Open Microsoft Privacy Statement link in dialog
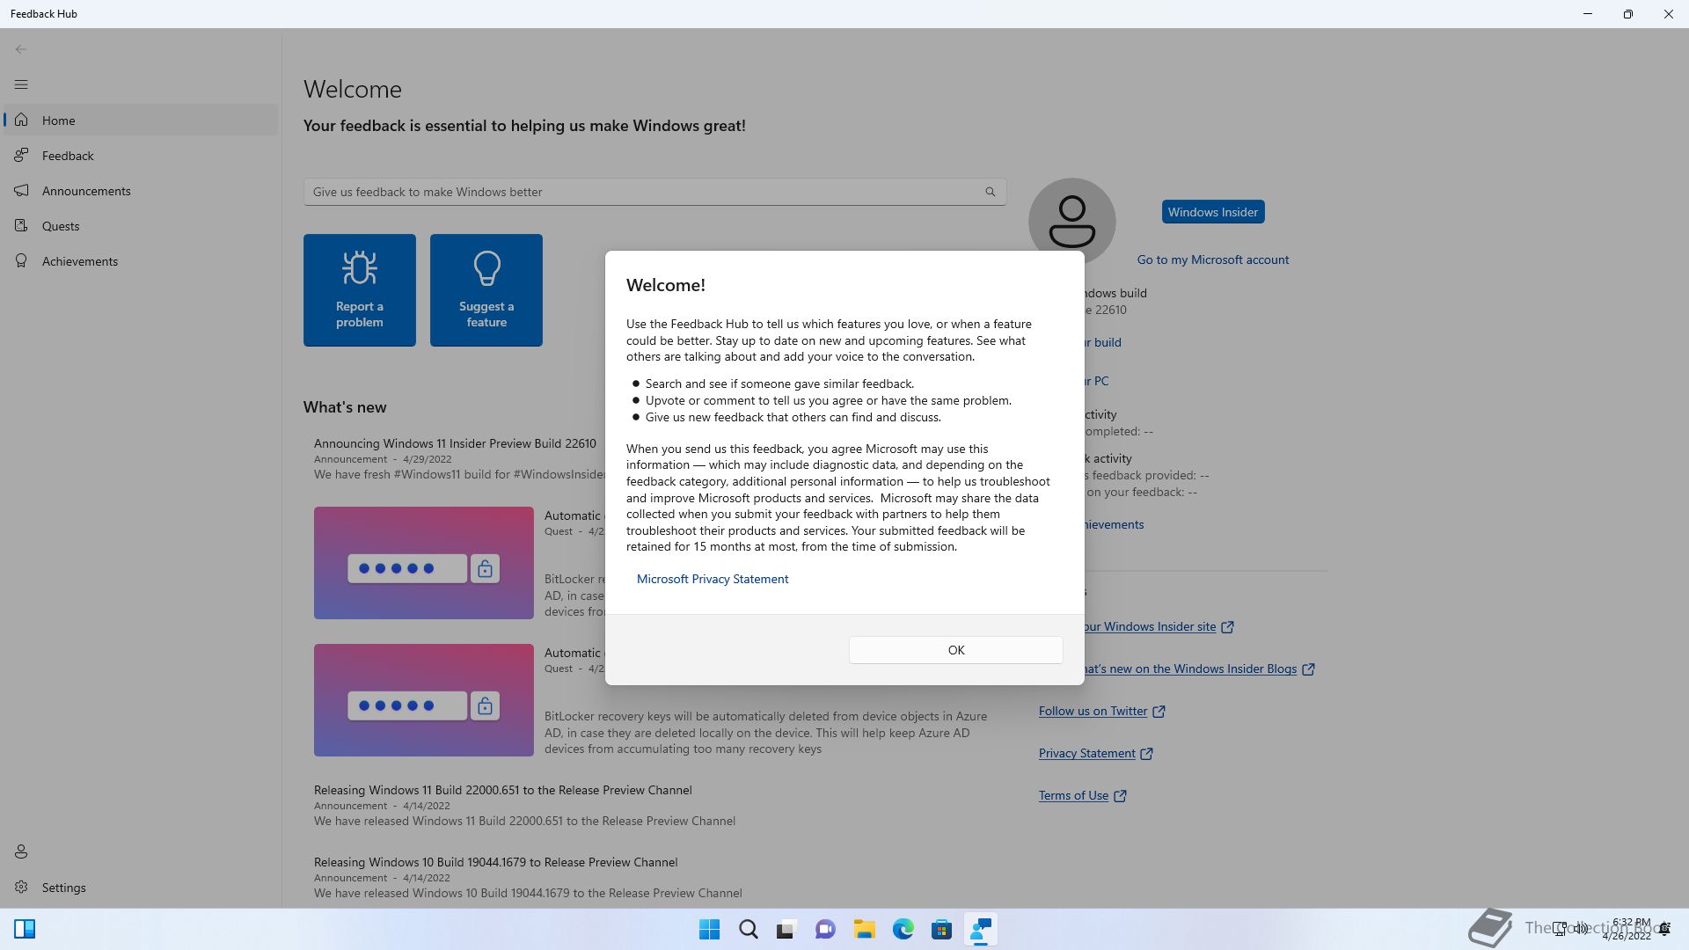1689x950 pixels. [x=712, y=579]
